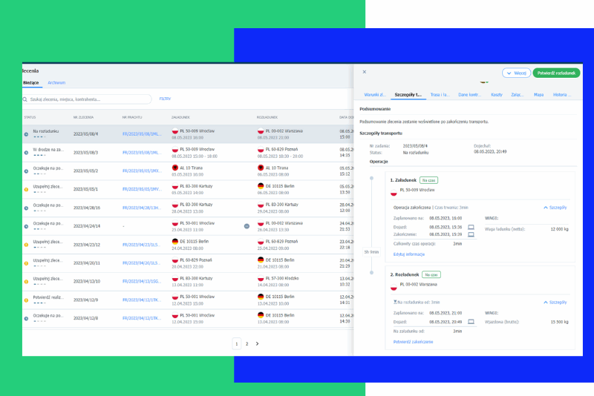
Task: Open the Koszty tab
Action: pyautogui.click(x=497, y=95)
